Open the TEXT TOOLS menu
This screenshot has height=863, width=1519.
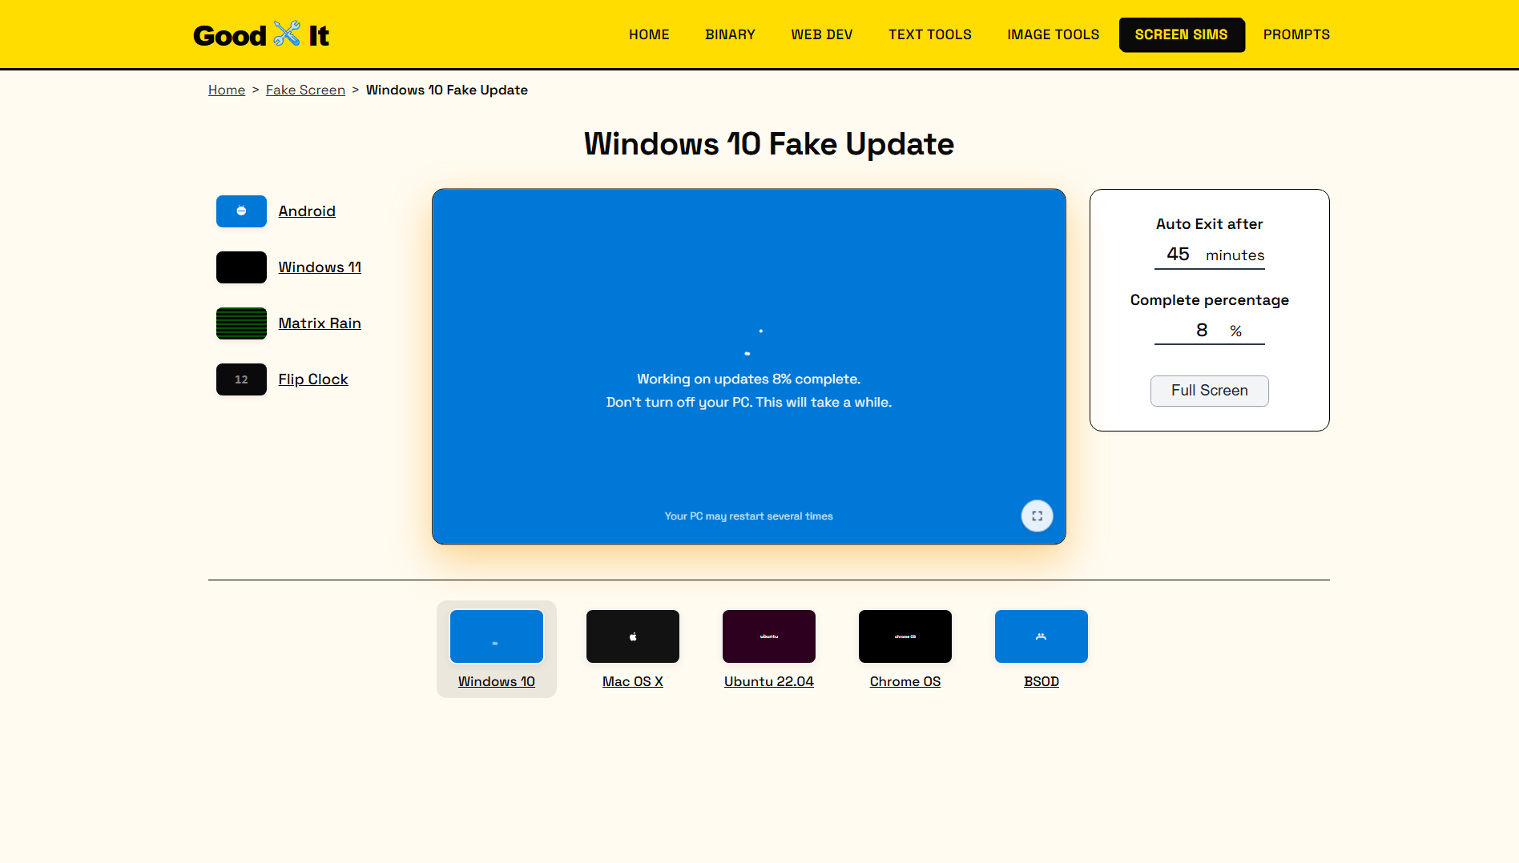930,34
